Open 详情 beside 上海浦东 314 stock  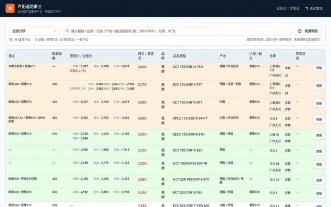click(288, 86)
